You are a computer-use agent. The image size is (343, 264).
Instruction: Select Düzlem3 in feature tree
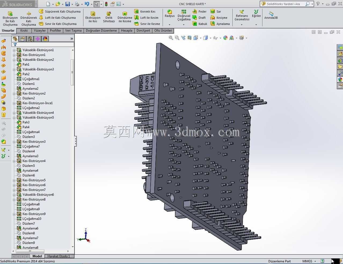point(28,137)
